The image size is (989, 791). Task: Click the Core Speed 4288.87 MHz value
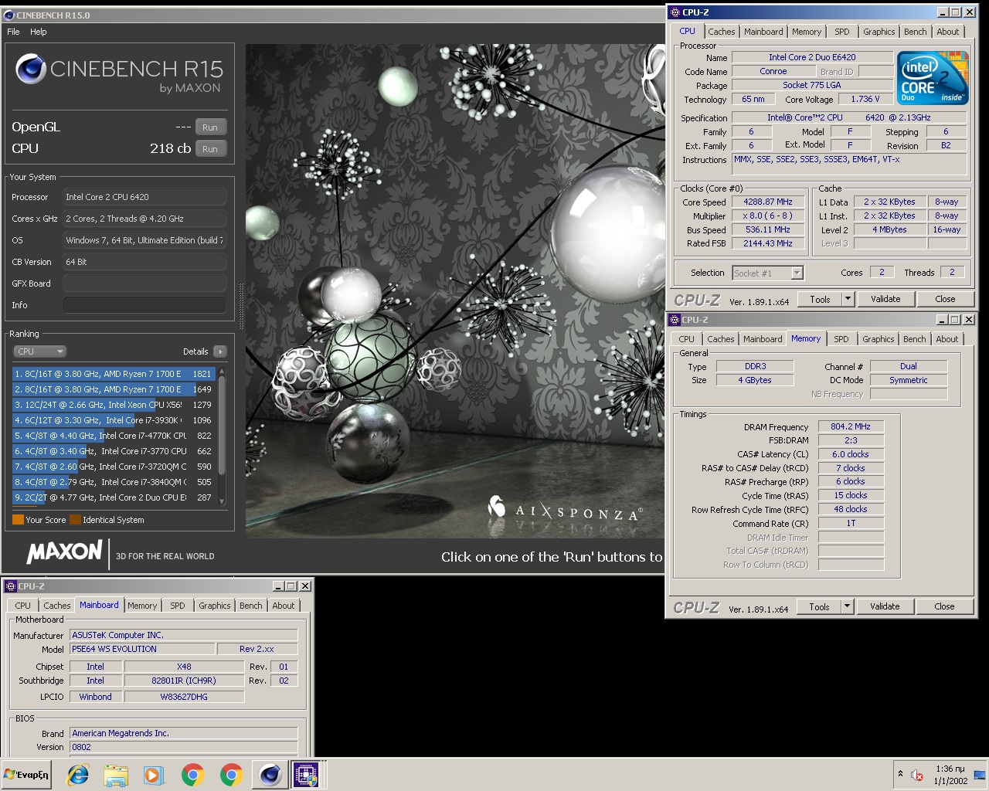[768, 202]
